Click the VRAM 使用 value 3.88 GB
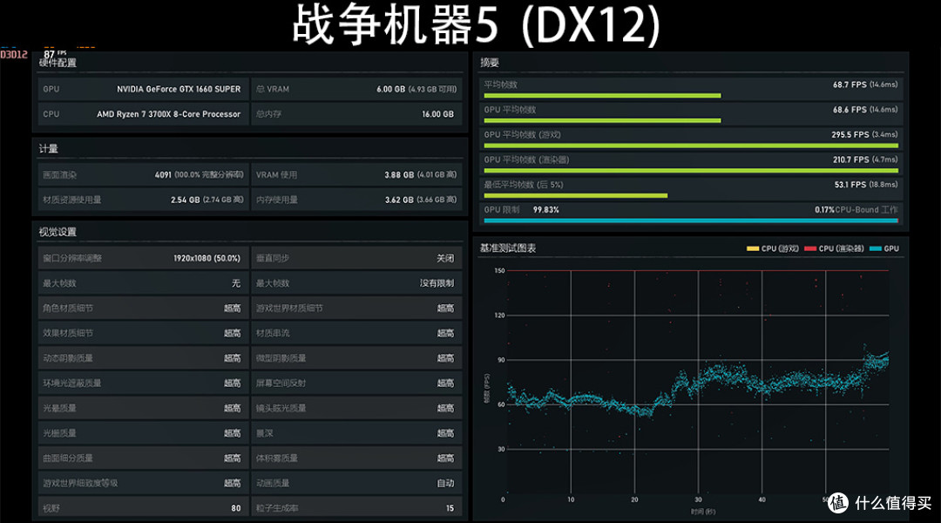 (x=399, y=174)
